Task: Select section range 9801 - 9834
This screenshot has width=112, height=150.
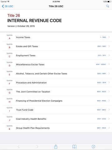Action: coord(101,128)
